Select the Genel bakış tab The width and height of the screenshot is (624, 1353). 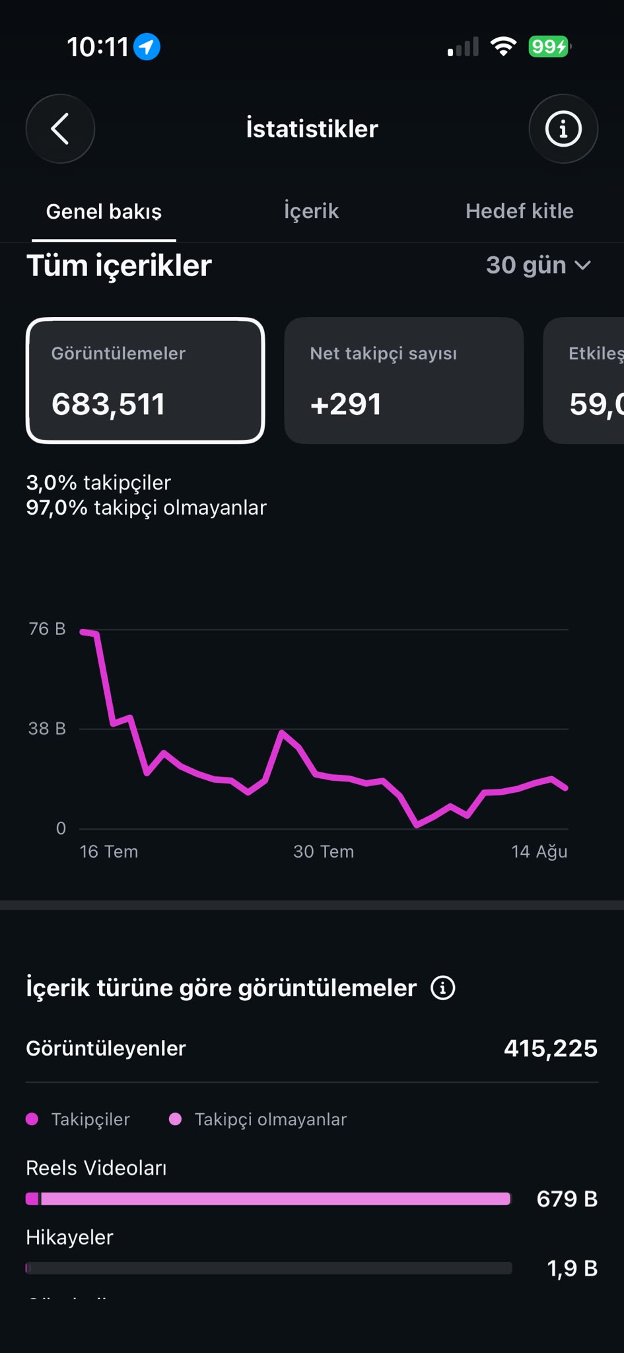click(x=104, y=211)
